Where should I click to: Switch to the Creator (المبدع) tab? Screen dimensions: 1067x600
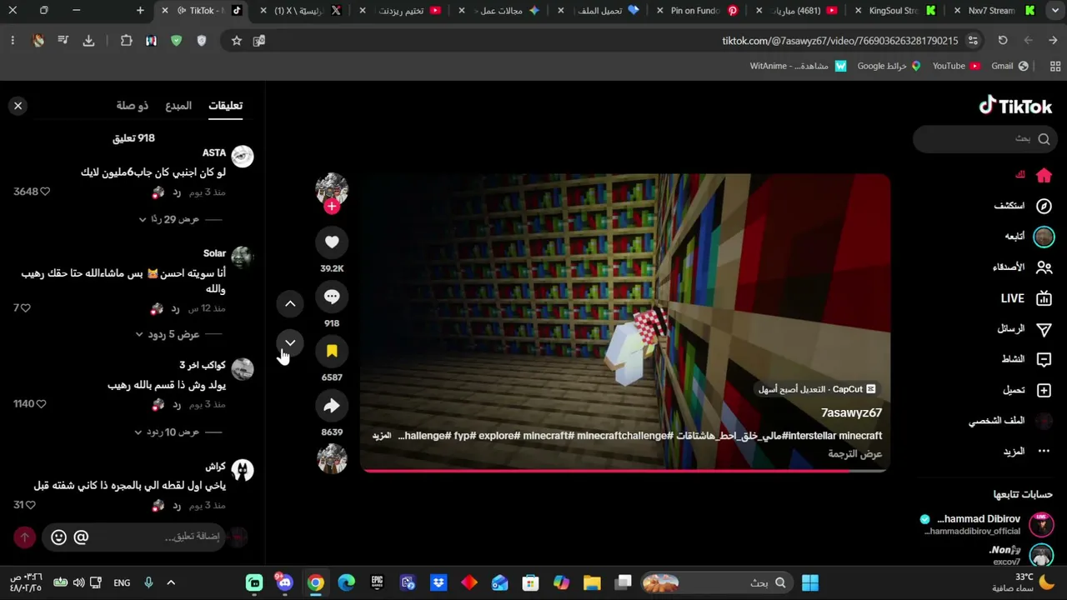coord(178,106)
